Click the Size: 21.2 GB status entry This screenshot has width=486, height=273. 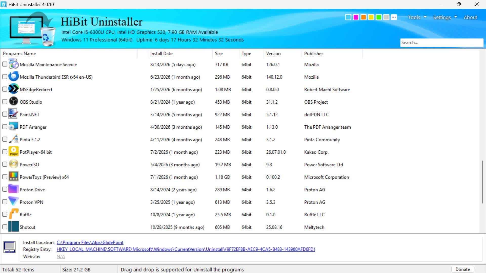(76, 269)
